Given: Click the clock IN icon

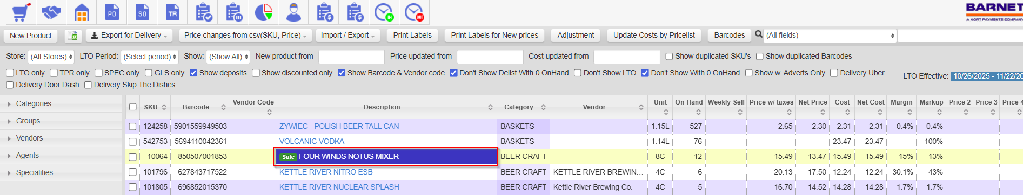Looking at the screenshot, I should [x=384, y=12].
